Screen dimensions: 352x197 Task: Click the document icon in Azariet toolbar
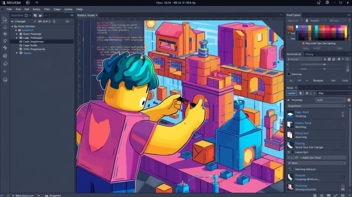click(329, 59)
